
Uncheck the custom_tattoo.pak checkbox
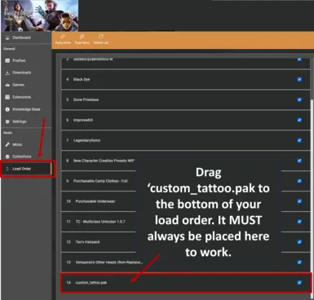click(299, 283)
